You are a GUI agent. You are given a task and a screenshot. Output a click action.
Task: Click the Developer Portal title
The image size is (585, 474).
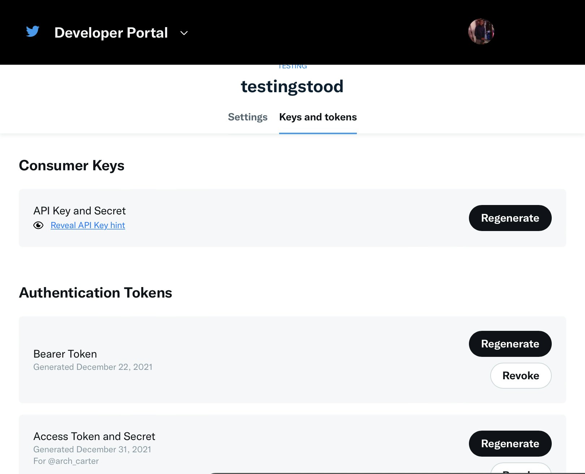111,33
